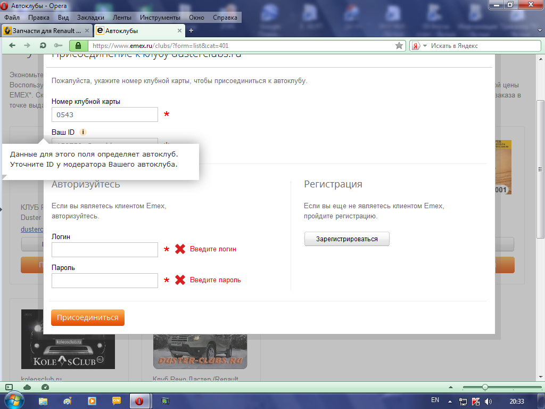Click the EN language indicator
545x409 pixels.
pyautogui.click(x=435, y=400)
